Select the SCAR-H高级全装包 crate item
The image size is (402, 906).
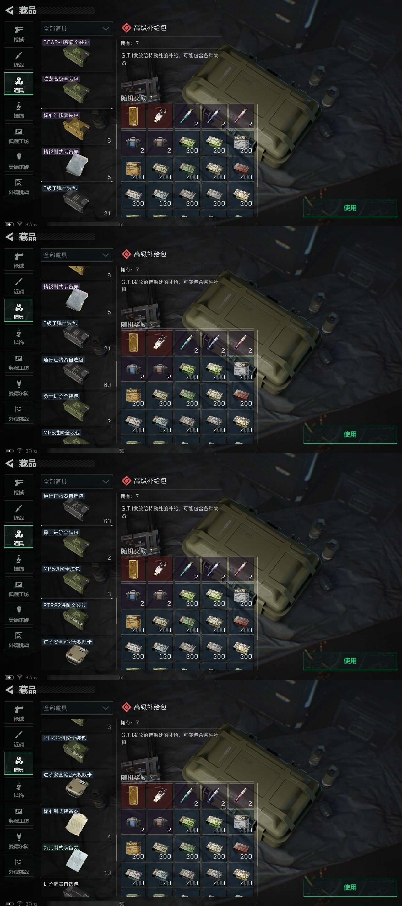(x=77, y=55)
